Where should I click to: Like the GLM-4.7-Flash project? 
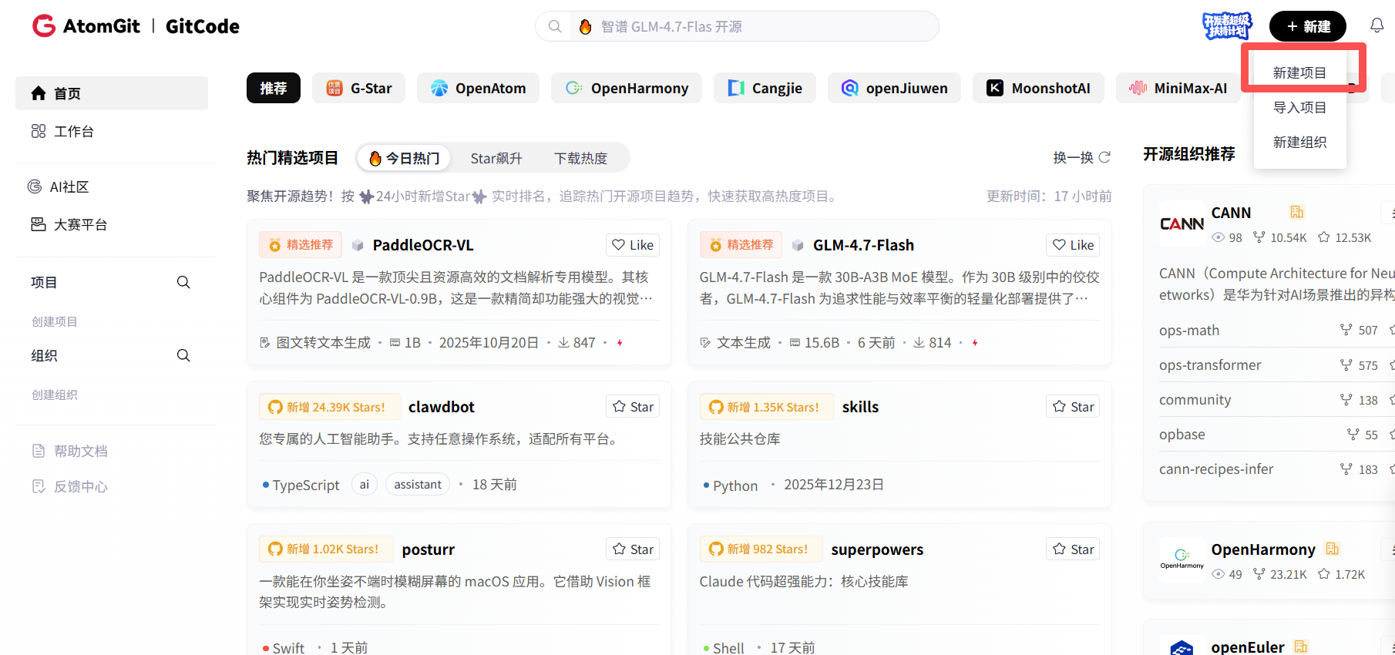coord(1073,245)
